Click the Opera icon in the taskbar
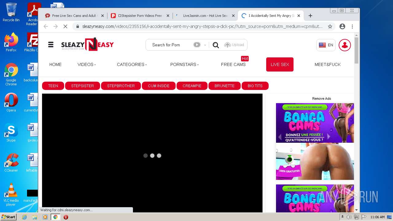This screenshot has height=221, width=393. point(66,217)
